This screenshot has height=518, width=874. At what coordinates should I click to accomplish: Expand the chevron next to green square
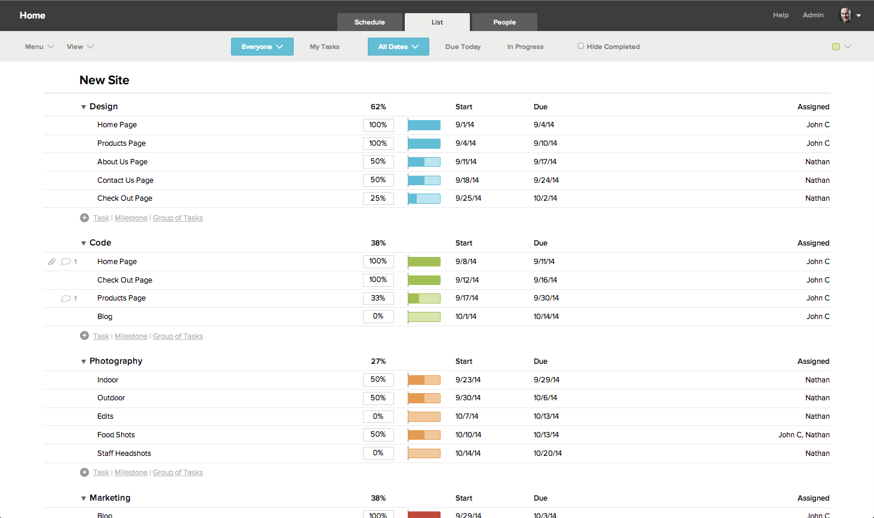(848, 47)
